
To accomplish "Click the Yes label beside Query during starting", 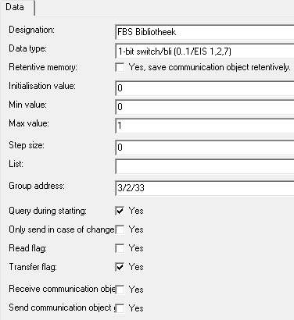I will (x=136, y=211).
